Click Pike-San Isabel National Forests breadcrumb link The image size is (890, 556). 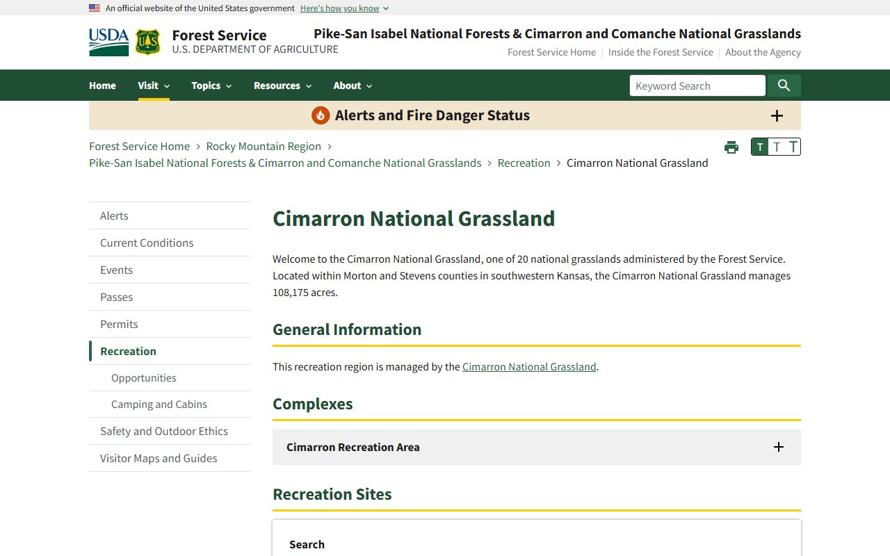coord(285,163)
